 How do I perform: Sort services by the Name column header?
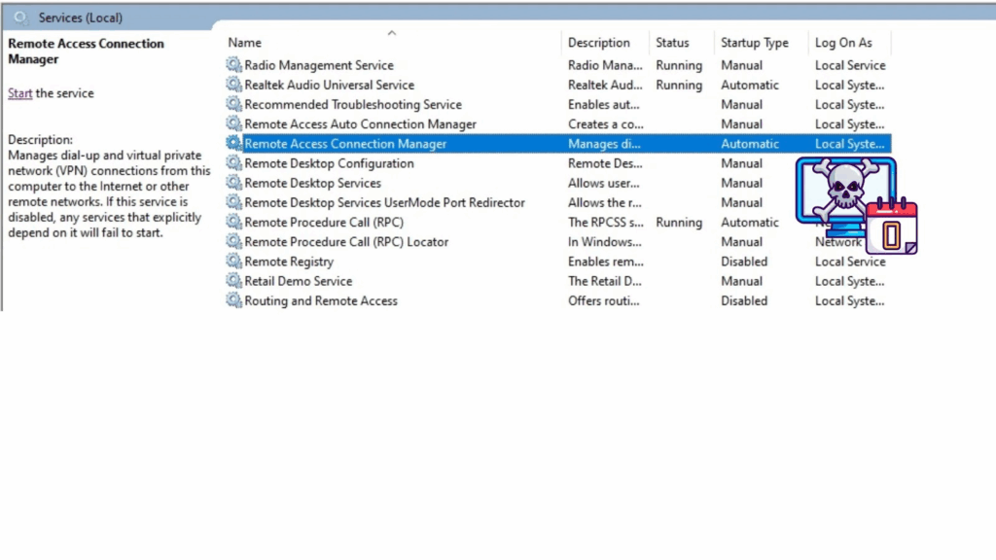[245, 43]
